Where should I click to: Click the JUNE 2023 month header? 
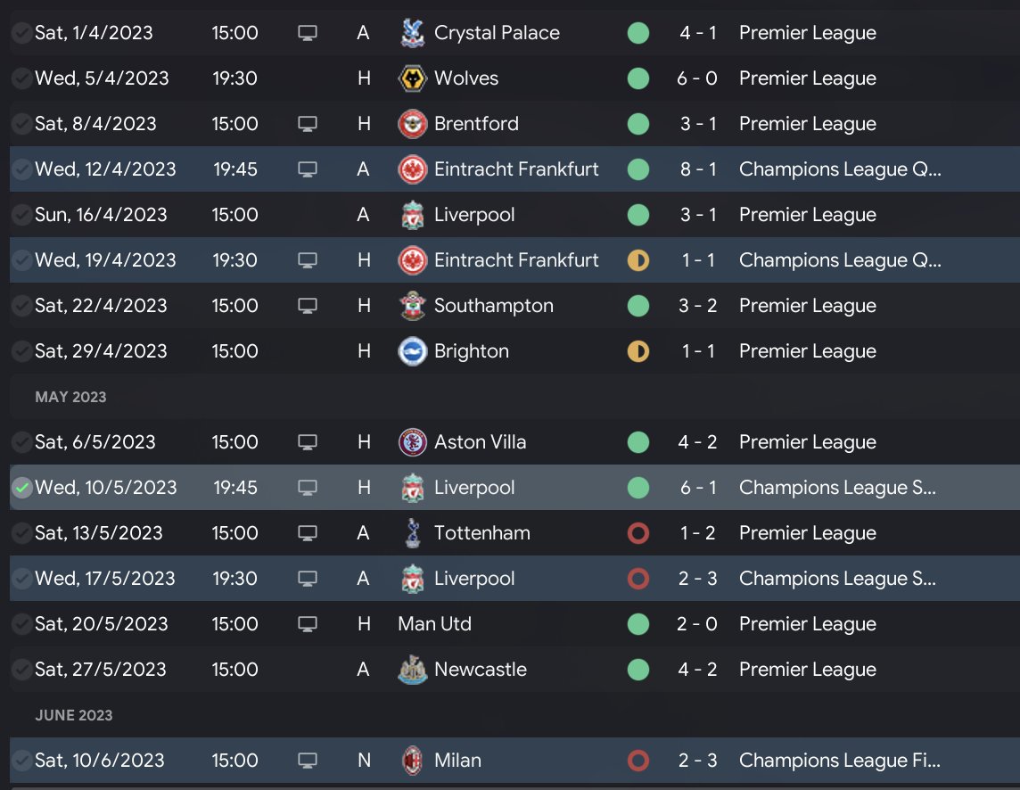tap(74, 715)
